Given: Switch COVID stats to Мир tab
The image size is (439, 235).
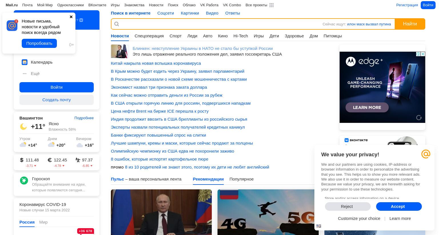Looking at the screenshot, I should (x=43, y=222).
